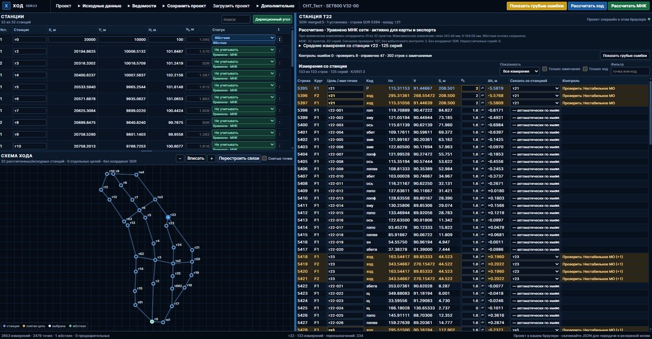Image resolution: width=652 pixels, height=339 pixels.
Task: Zoom in the scheme with plus button
Action: click(211, 158)
